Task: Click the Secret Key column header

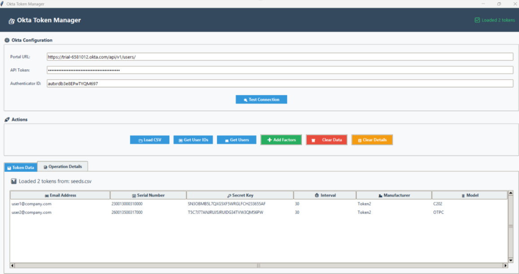Action: [x=240, y=196]
